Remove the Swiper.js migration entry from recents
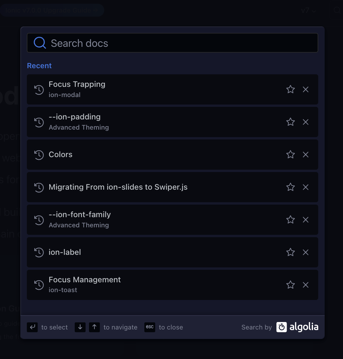The width and height of the screenshot is (343, 359). 305,187
